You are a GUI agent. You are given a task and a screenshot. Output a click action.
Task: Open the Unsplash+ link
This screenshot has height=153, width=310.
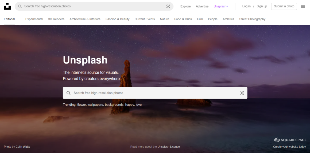[x=221, y=6]
